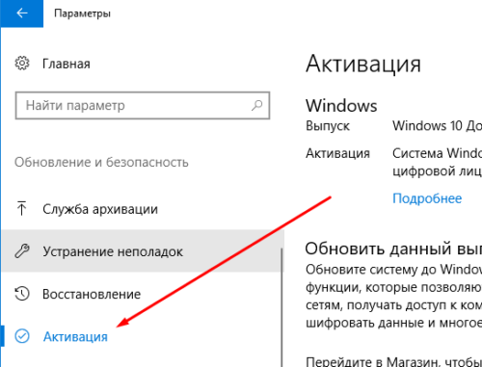Click the wrench icon for Устранение неполадок
Image resolution: width=482 pixels, height=367 pixels.
[22, 251]
